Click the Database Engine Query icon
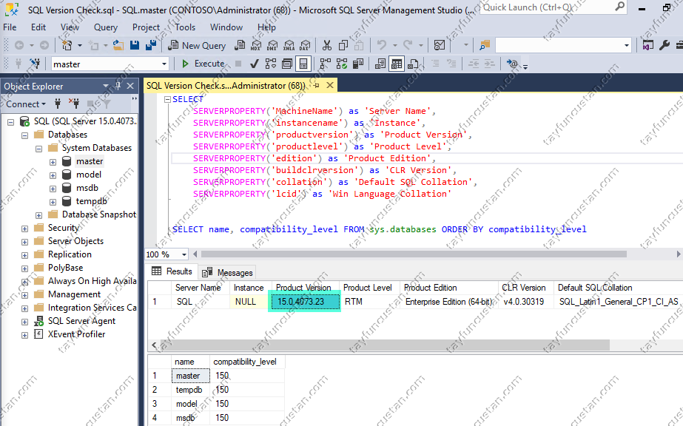The image size is (683, 426). (x=240, y=45)
